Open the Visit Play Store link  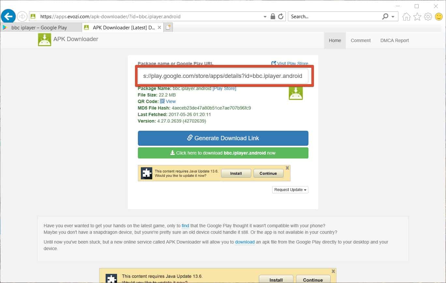290,64
